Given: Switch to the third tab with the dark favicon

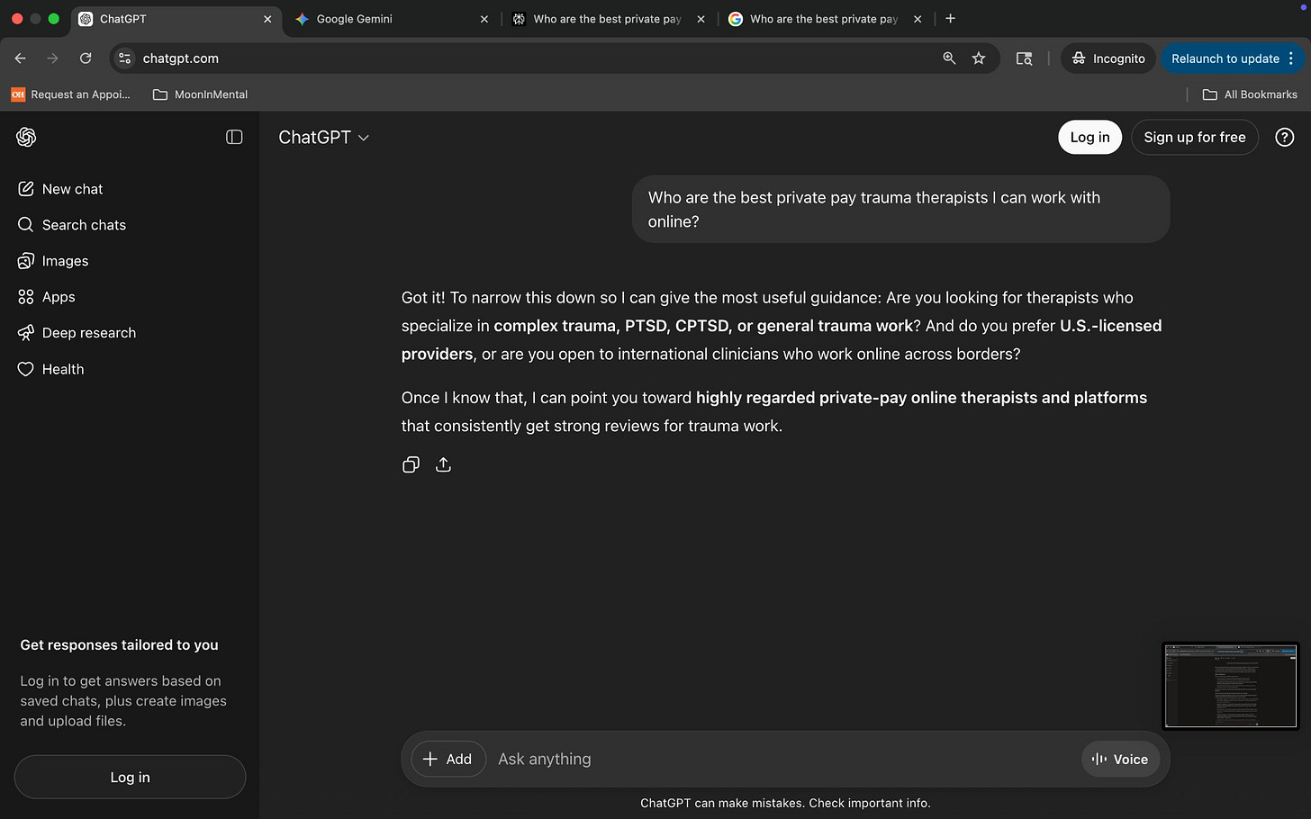Looking at the screenshot, I should click(606, 19).
